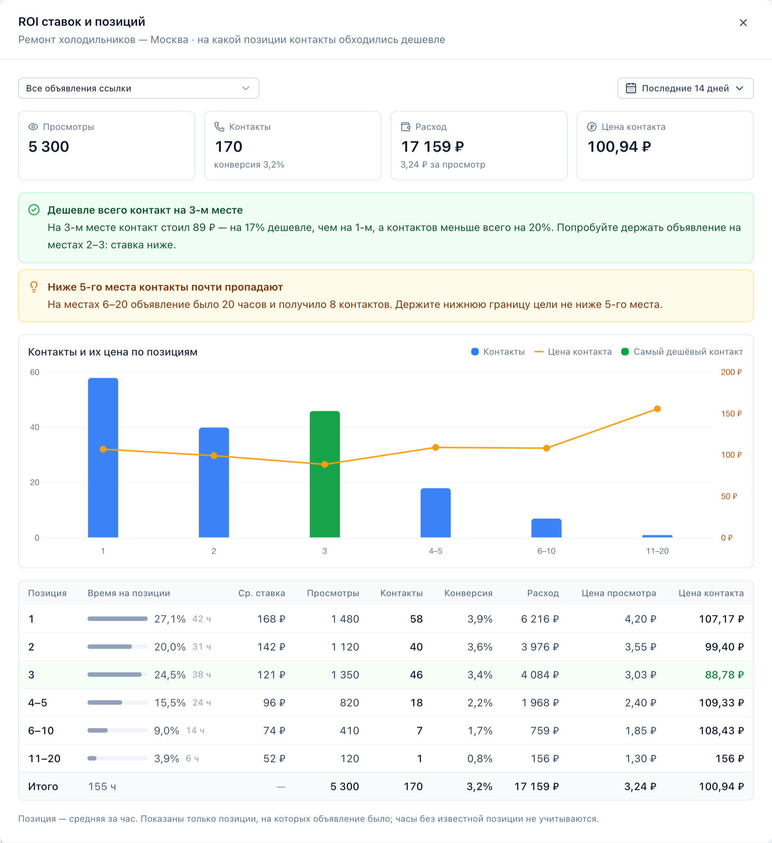Sort by the 'Цена контакта' column header
The image size is (772, 843).
tap(711, 593)
